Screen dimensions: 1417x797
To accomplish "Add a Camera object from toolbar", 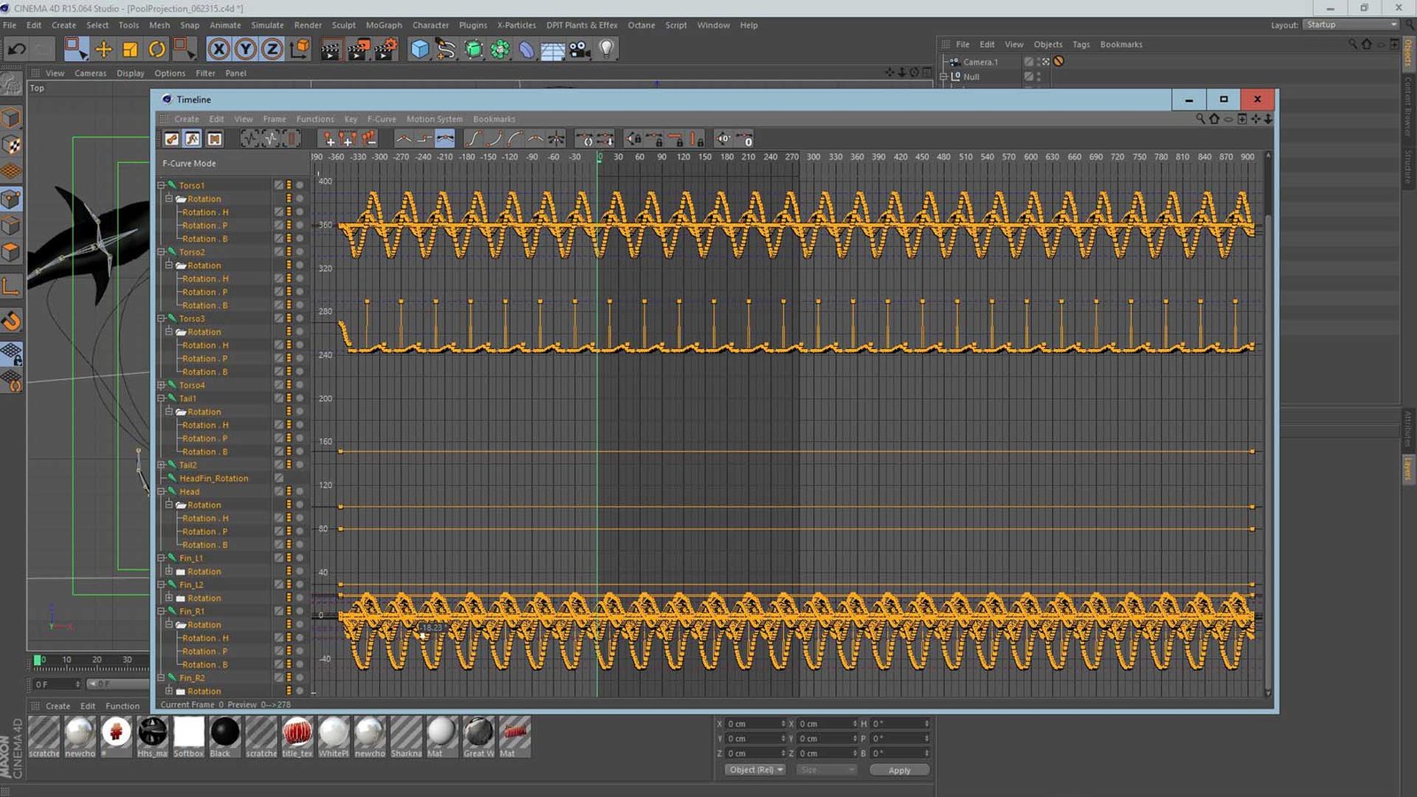I will (580, 50).
